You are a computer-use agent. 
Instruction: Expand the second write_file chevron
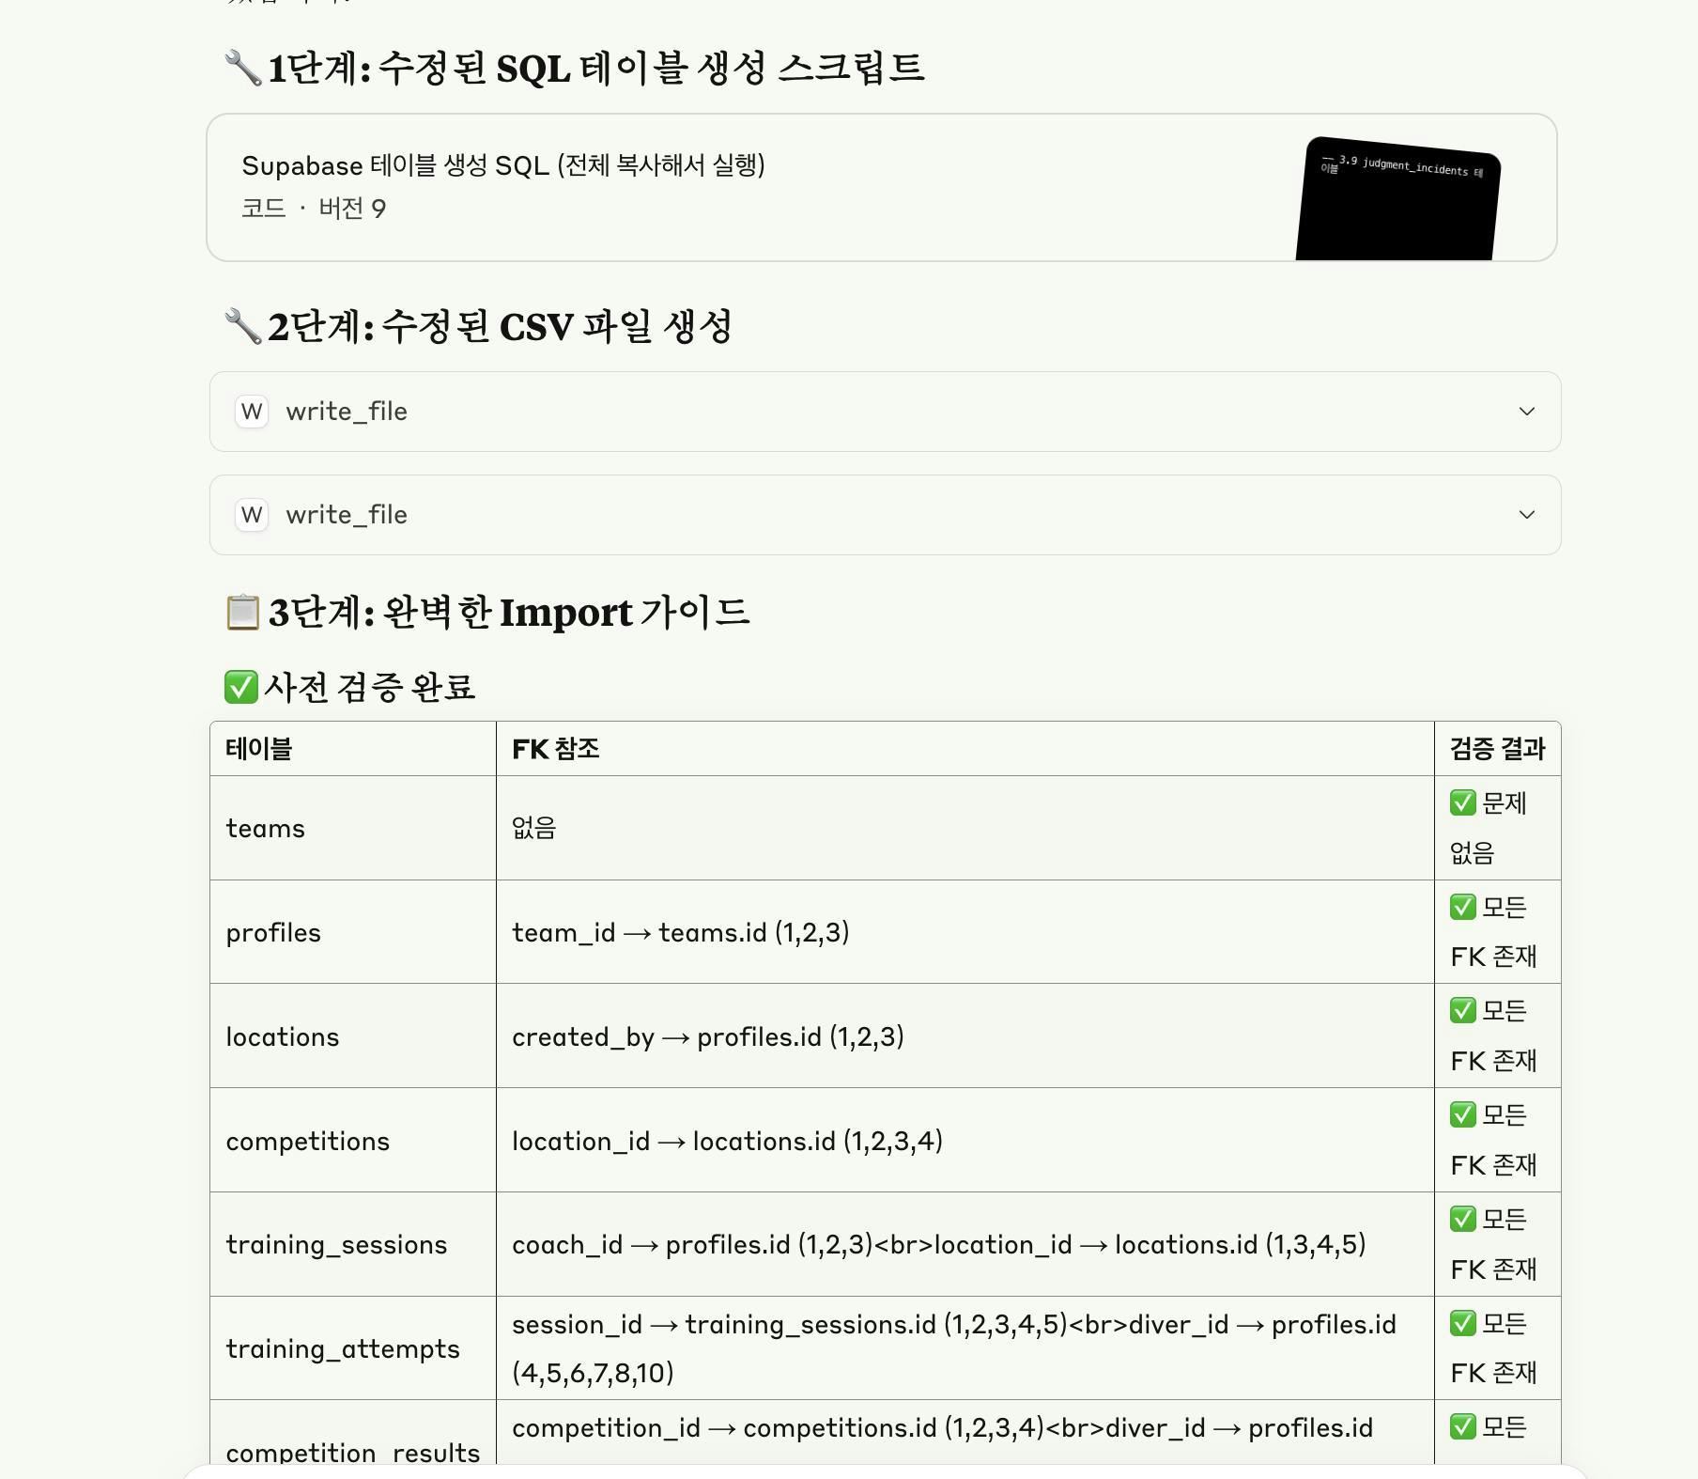pos(1527,515)
